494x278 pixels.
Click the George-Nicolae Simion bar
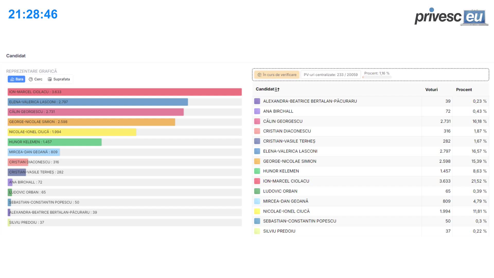(91, 122)
